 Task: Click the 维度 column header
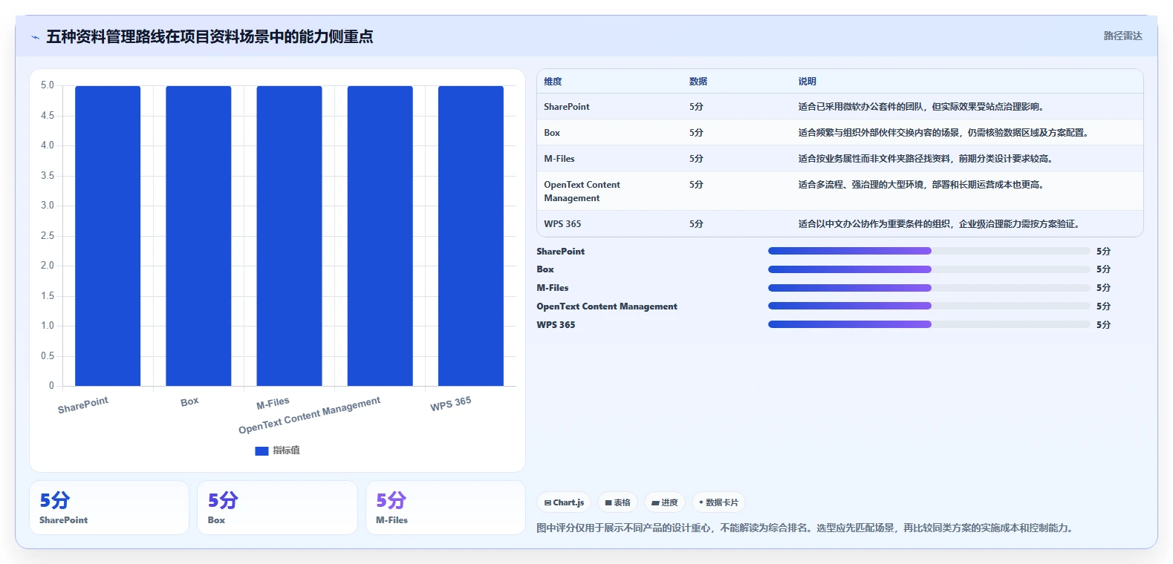pyautogui.click(x=553, y=82)
